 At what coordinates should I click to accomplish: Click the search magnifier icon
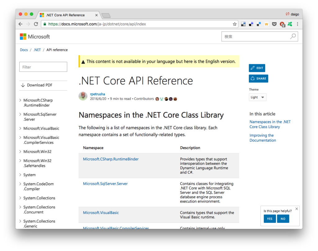click(293, 36)
